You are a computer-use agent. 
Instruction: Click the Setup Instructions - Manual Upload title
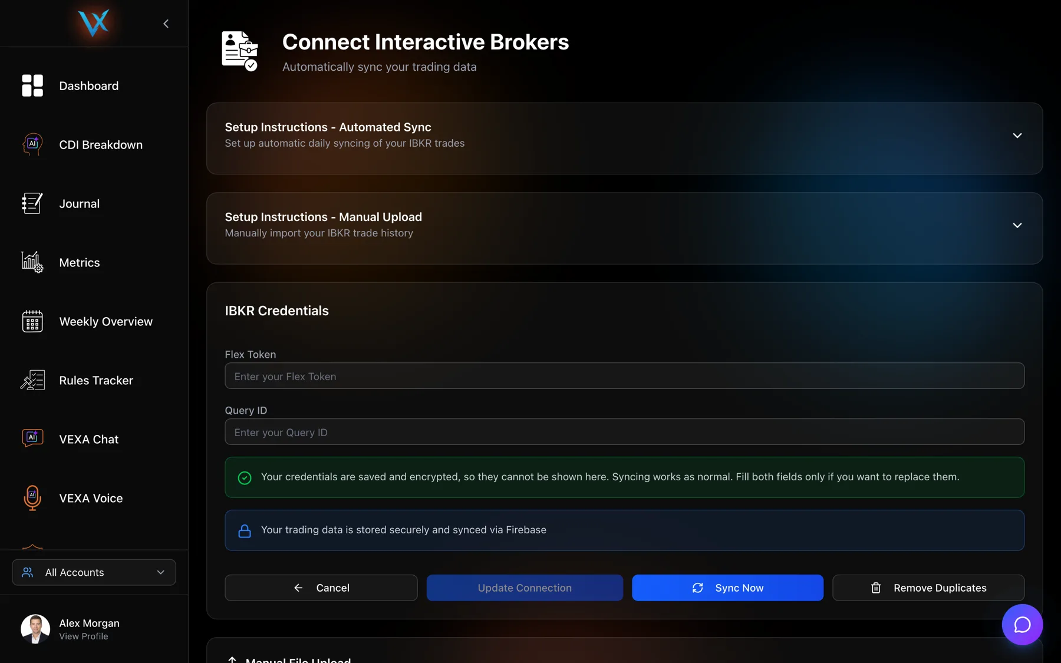pyautogui.click(x=323, y=217)
